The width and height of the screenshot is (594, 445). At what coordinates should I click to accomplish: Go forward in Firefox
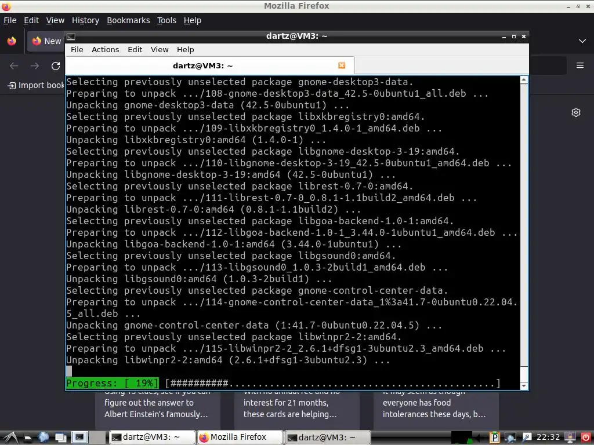coord(35,66)
